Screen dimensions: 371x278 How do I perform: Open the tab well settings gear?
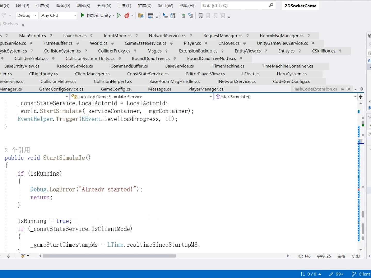[362, 89]
